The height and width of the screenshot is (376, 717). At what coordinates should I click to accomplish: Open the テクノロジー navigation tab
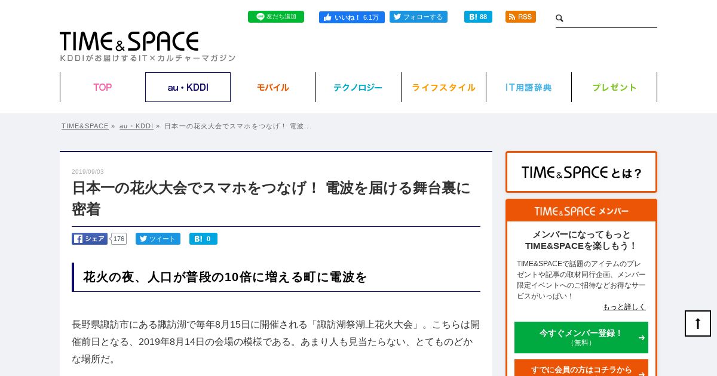358,87
